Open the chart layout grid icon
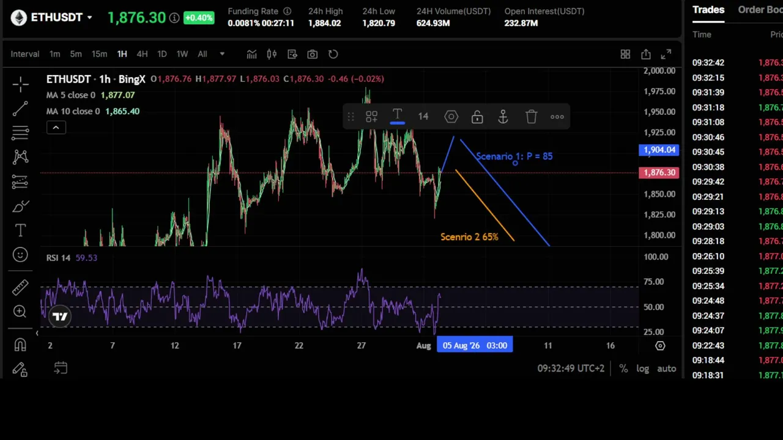This screenshot has width=783, height=440. 625,54
